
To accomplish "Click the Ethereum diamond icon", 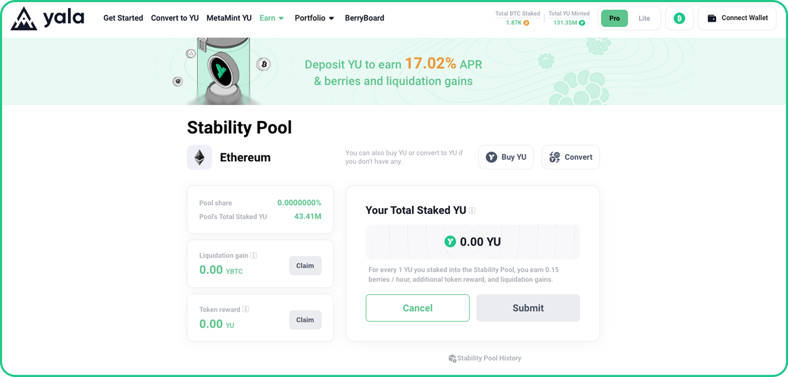I will (199, 157).
